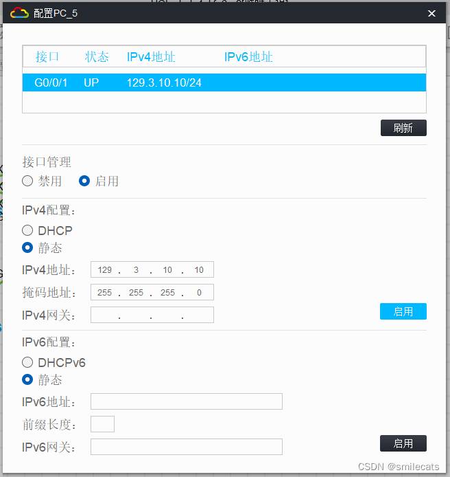Screen dimensions: 450x477
Task: Click the IPv4地址 input field
Action: click(x=152, y=269)
